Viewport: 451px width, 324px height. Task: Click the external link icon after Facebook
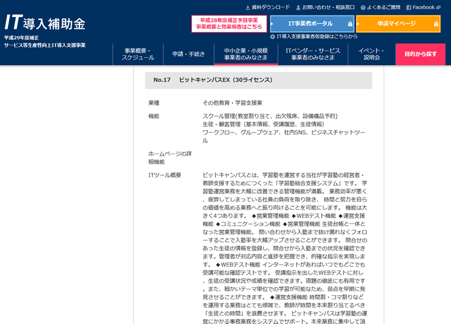point(438,7)
